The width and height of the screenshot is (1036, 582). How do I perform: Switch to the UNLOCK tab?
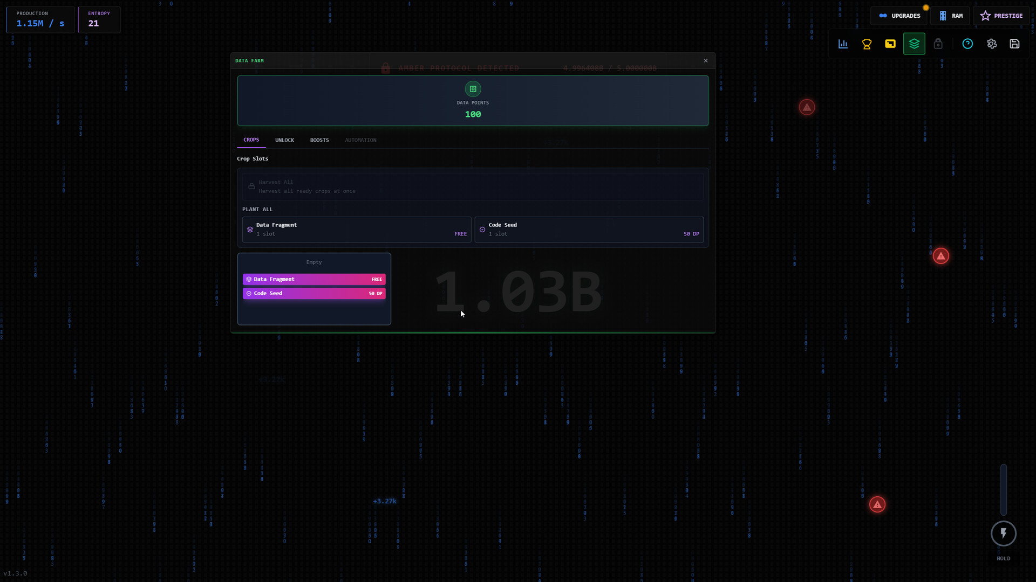[x=284, y=140]
